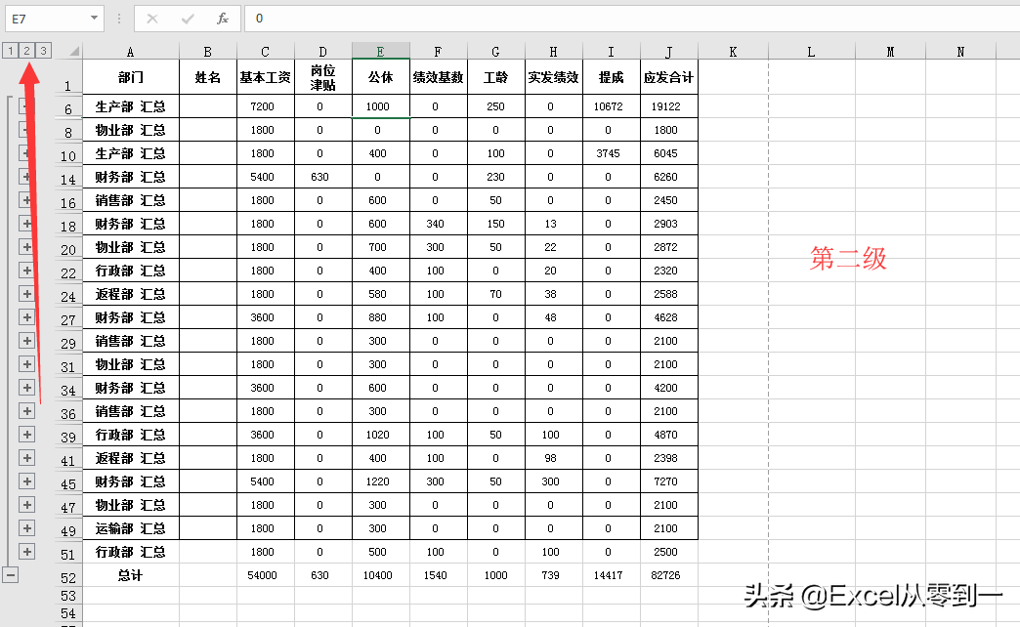Expand the group beside row 49
Viewport: 1020px width, 627px height.
(x=26, y=527)
